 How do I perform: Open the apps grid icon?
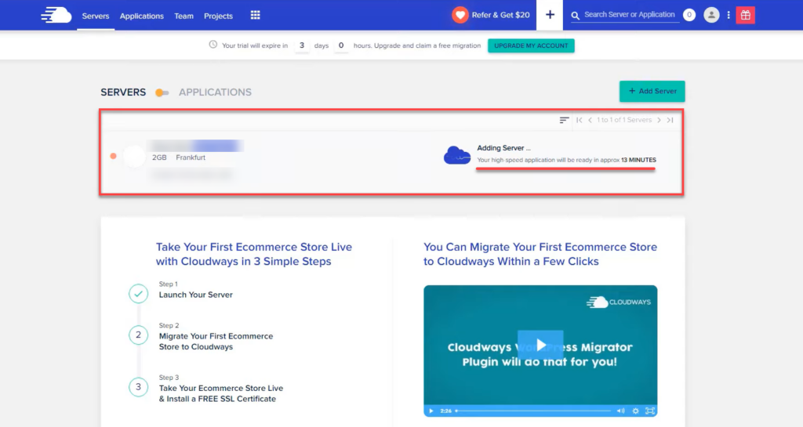pyautogui.click(x=255, y=16)
